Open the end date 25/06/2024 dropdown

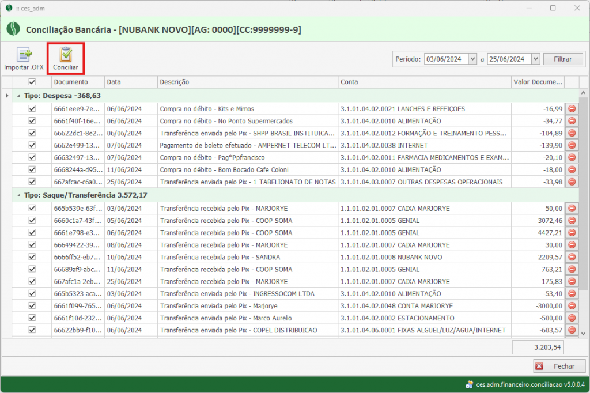click(536, 59)
